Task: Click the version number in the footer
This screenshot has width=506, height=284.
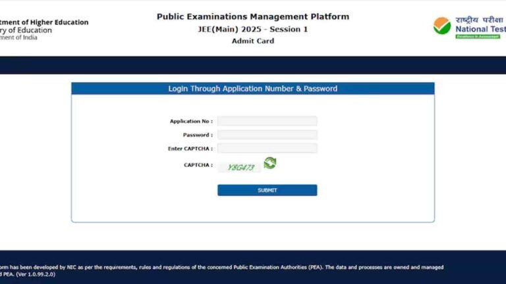Action: 38,274
